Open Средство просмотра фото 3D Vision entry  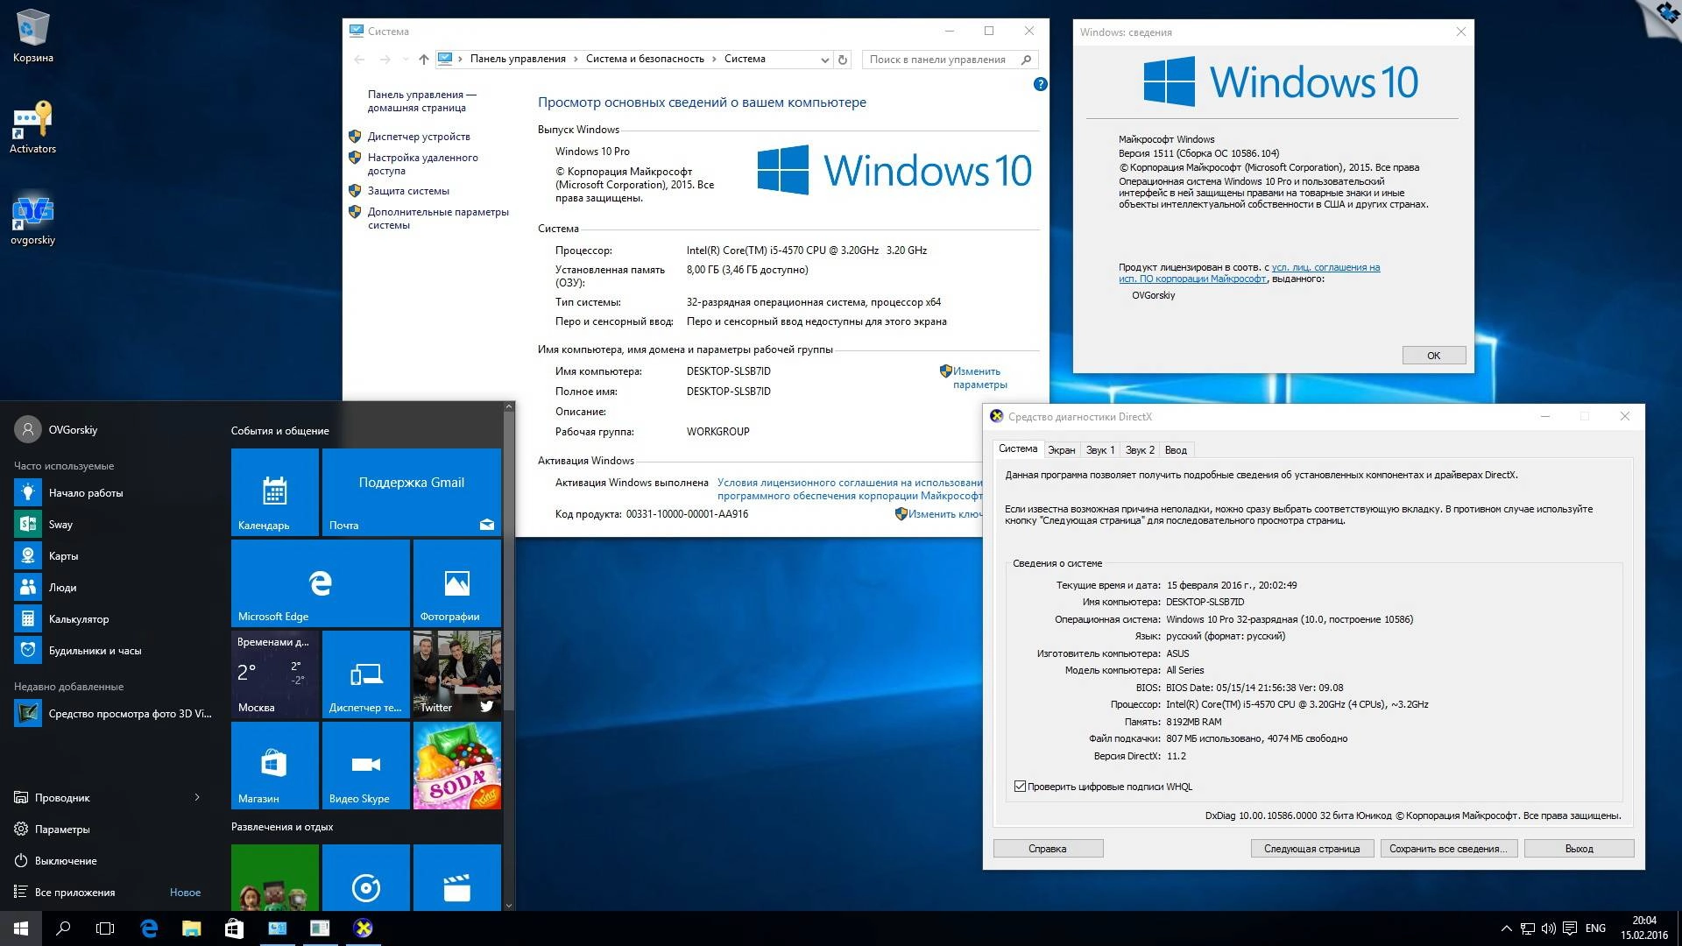pyautogui.click(x=112, y=714)
